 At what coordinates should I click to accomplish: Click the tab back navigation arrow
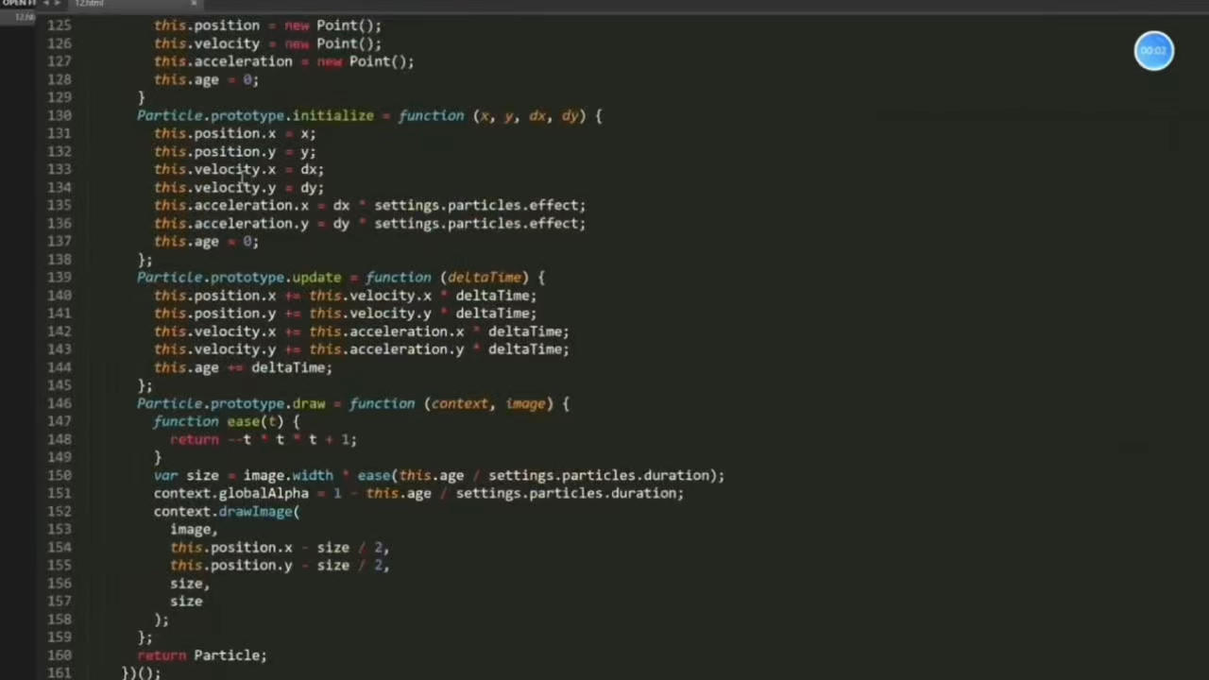pyautogui.click(x=47, y=4)
